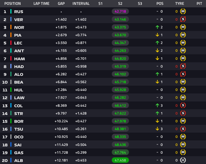Select driver name VER
The height and width of the screenshot is (164, 206).
coord(19,20)
